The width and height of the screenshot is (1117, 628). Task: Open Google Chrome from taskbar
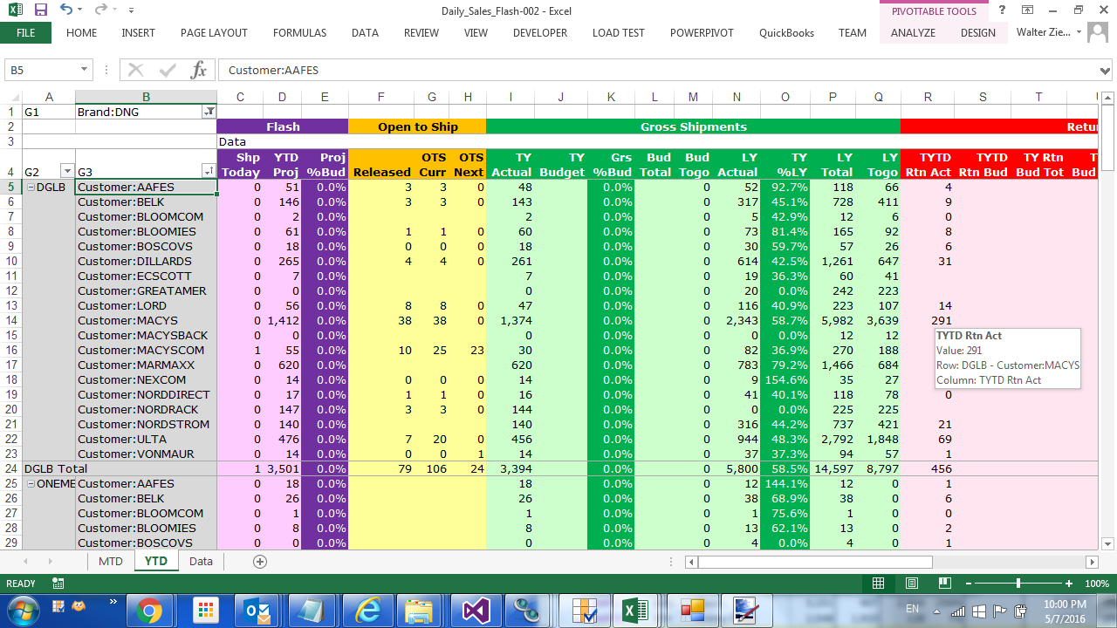pos(149,610)
